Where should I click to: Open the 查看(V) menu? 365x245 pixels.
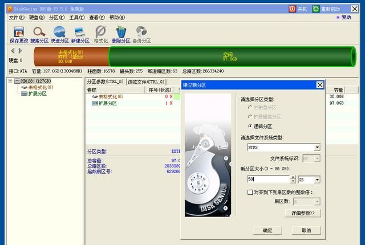(97, 18)
